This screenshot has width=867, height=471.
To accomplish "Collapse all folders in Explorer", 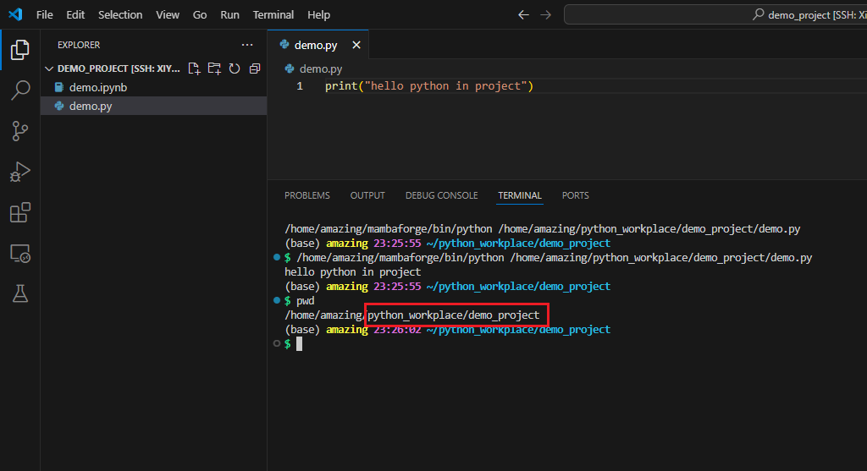I will coord(254,68).
